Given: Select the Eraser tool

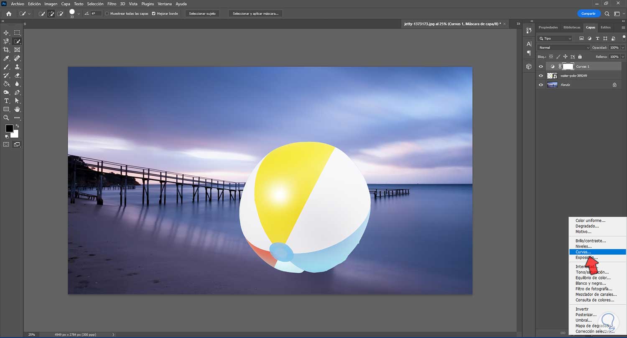Looking at the screenshot, I should [17, 75].
